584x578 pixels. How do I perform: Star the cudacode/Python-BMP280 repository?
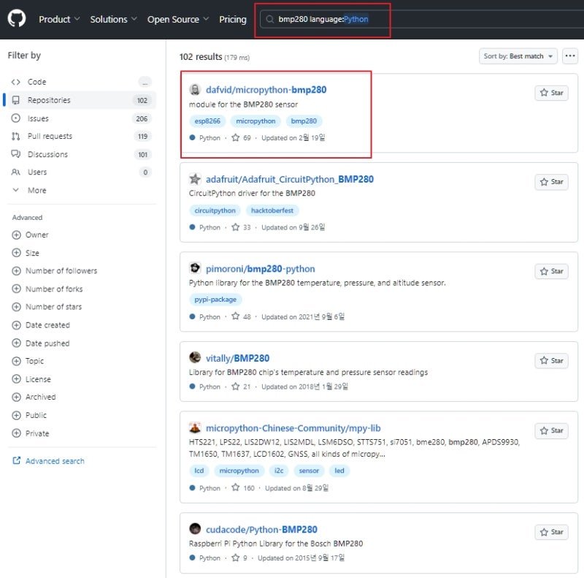551,532
